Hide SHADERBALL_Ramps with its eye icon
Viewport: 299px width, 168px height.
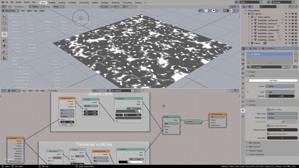coord(290,33)
